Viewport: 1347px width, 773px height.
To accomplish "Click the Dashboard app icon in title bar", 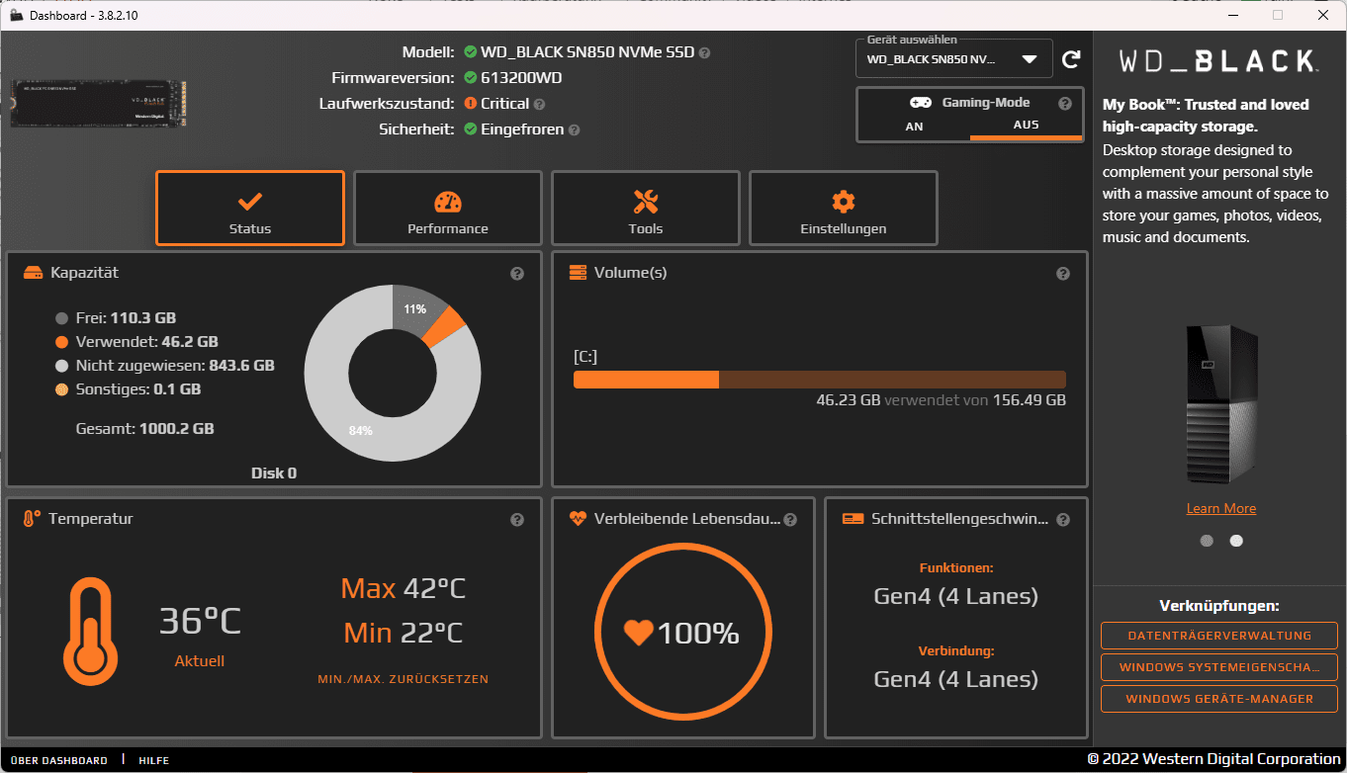I will [x=16, y=15].
